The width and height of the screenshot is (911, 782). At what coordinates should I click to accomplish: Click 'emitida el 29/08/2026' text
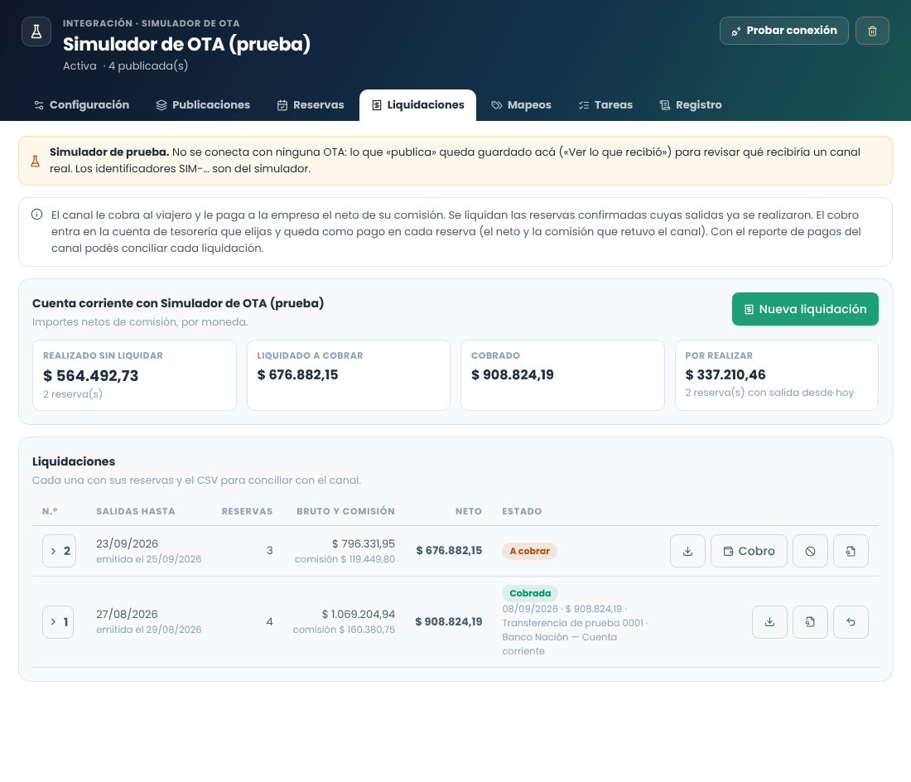149,630
